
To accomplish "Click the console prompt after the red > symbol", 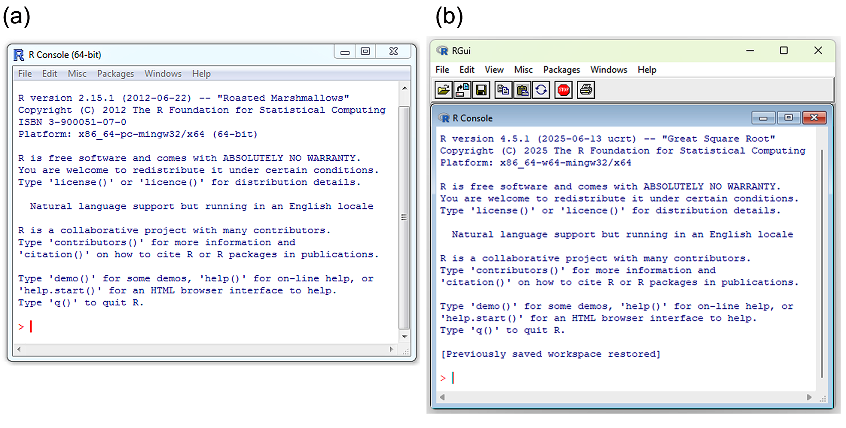I will click(x=454, y=378).
